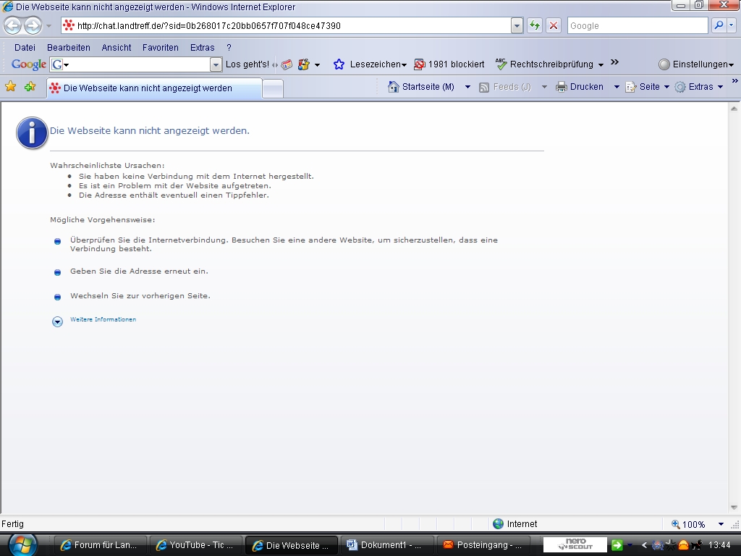Open the Favorites Center star icon

pos(11,87)
